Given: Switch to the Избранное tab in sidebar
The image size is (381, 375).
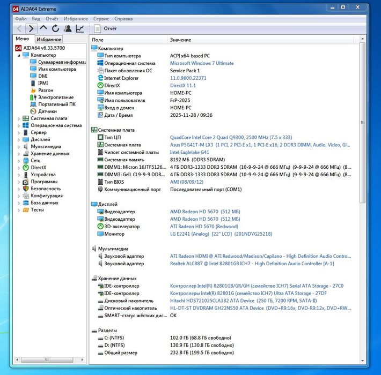Looking at the screenshot, I should point(49,39).
